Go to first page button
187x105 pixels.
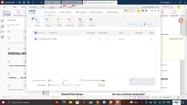tap(53, 97)
